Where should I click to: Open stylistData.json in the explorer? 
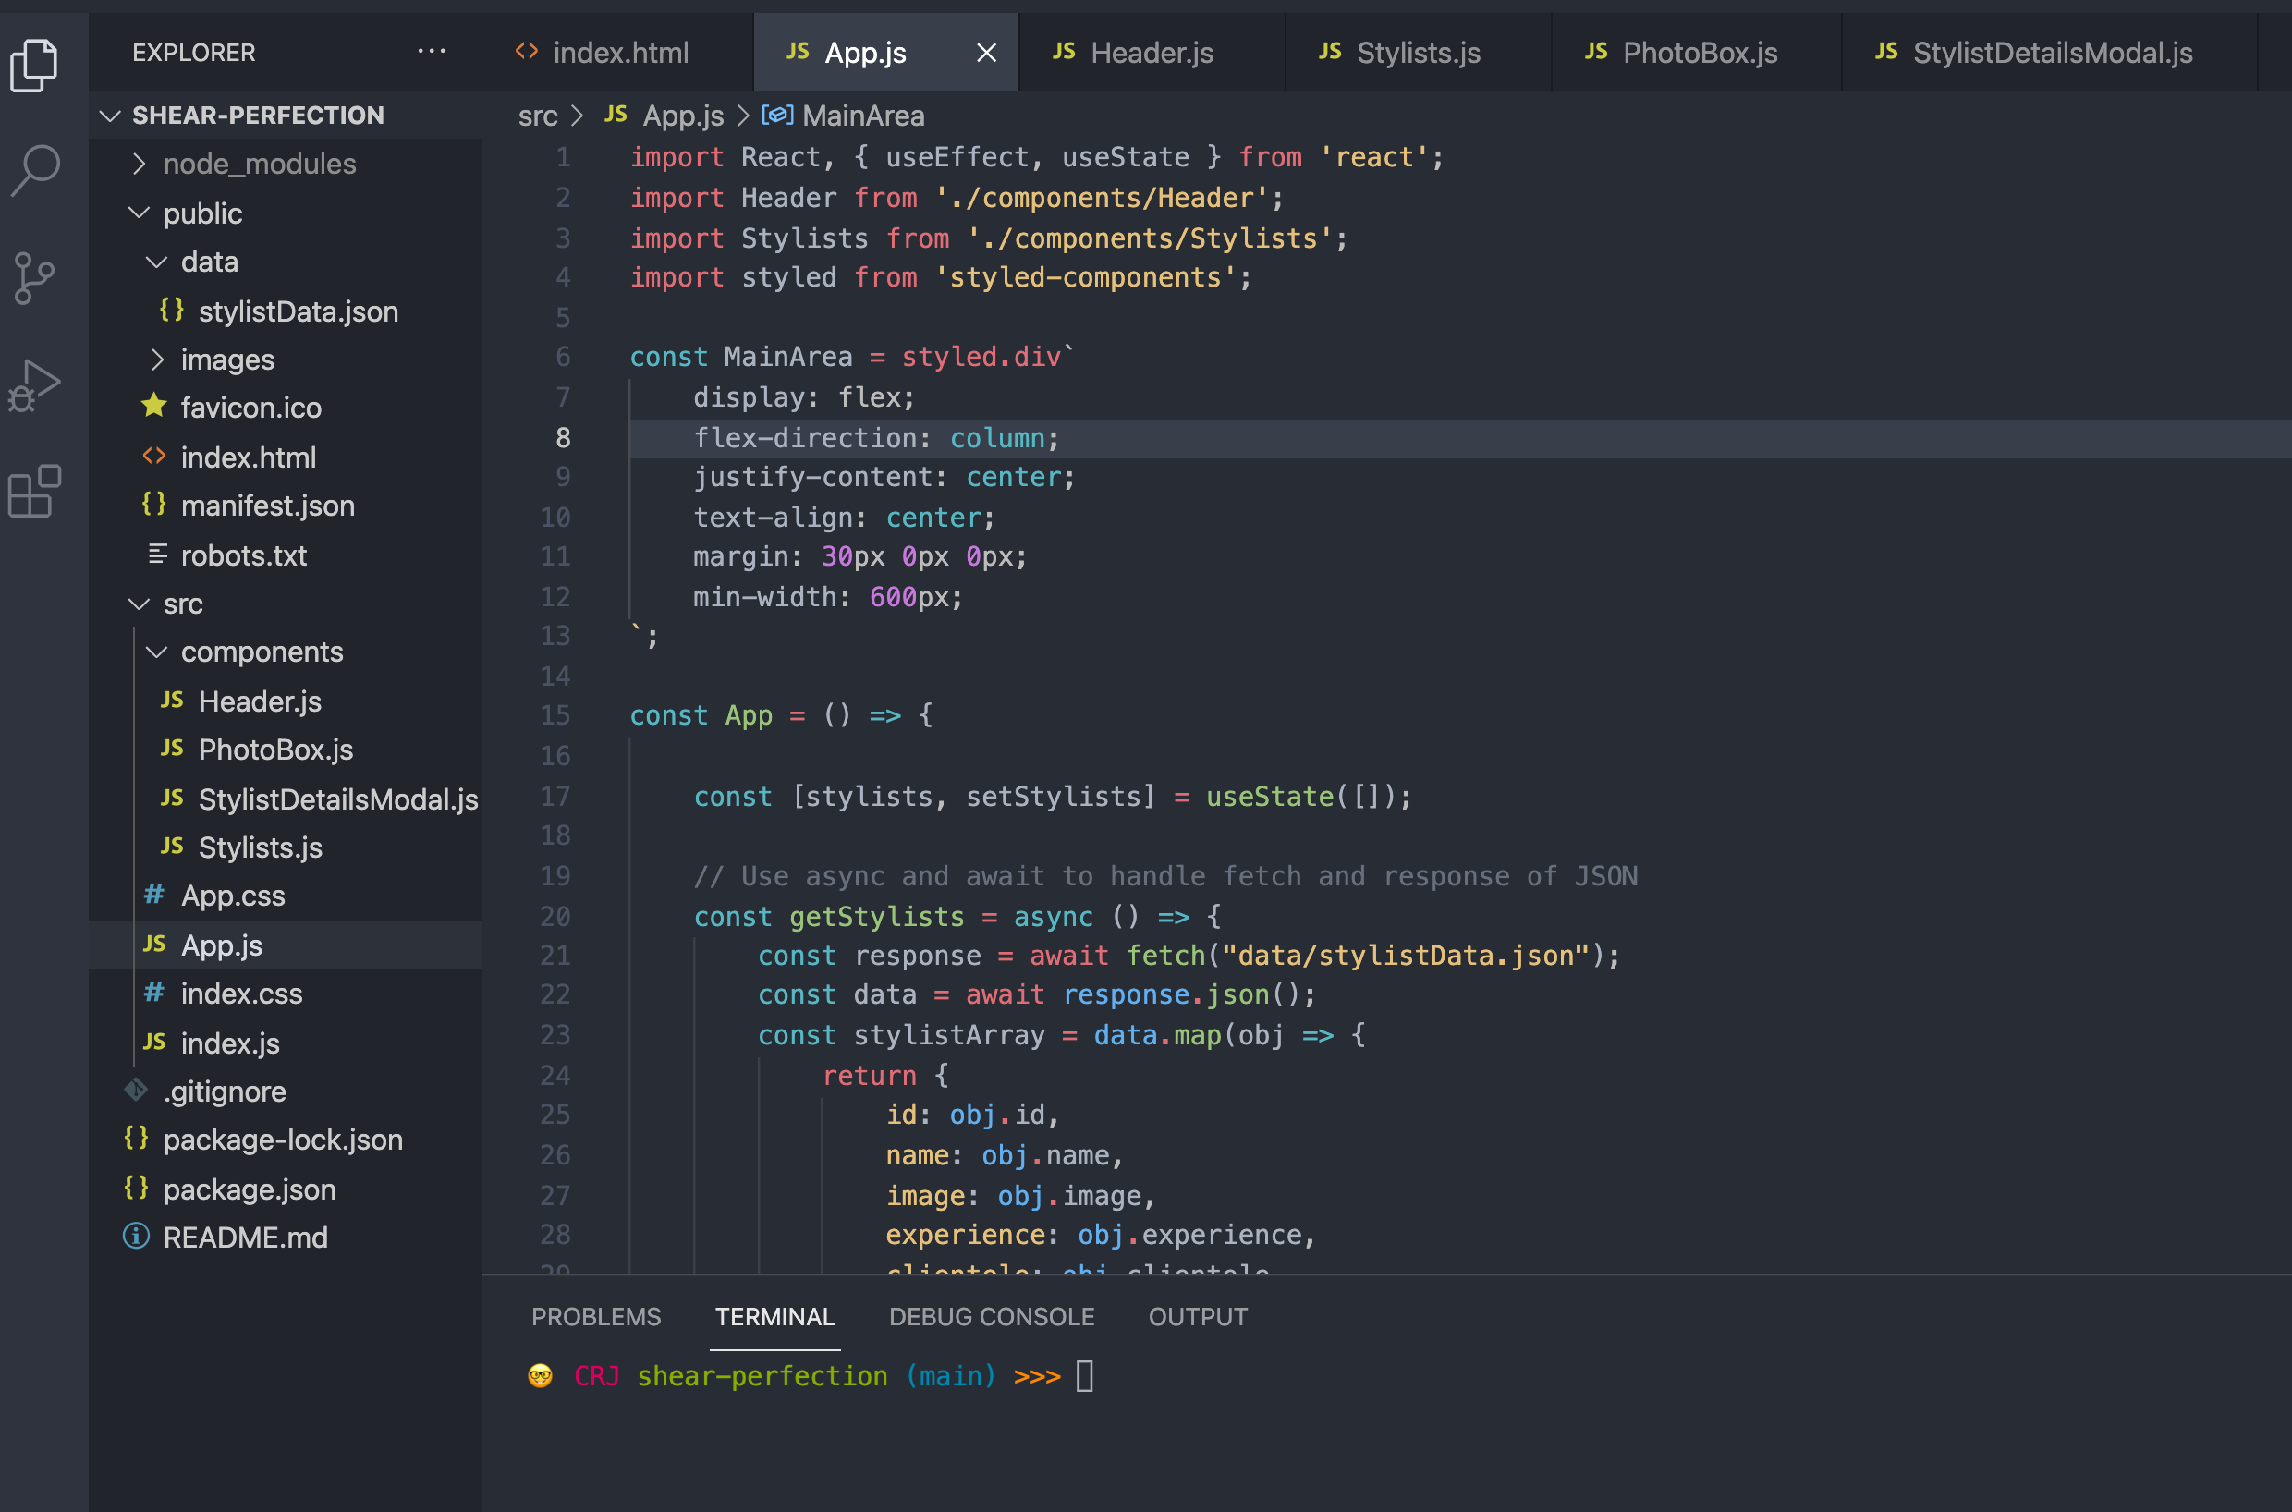coord(297,311)
